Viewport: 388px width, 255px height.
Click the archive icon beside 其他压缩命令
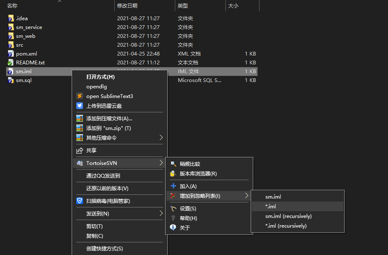pos(80,138)
